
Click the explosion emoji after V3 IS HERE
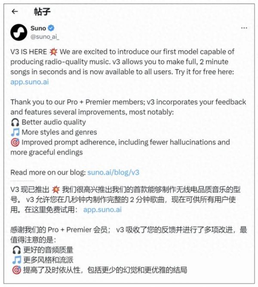53,52
